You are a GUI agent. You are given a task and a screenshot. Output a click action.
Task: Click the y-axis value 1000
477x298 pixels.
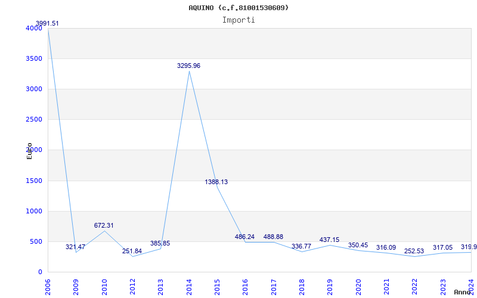[34, 212]
